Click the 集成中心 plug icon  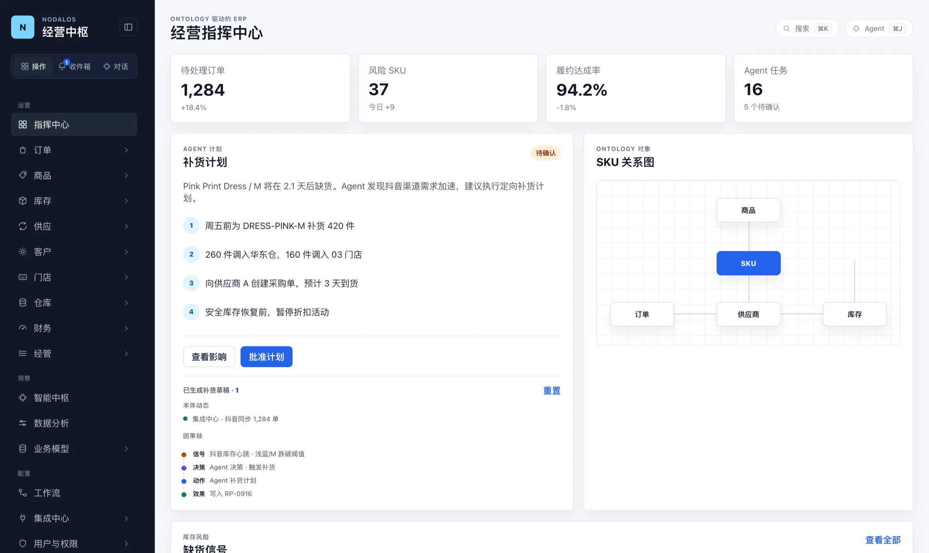23,518
